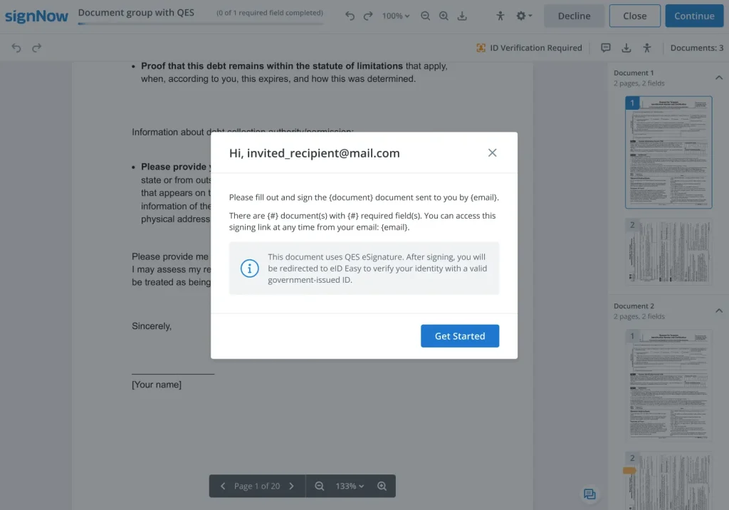Image resolution: width=729 pixels, height=510 pixels.
Task: Open the comment icon next to ID Verification
Action: coord(606,48)
